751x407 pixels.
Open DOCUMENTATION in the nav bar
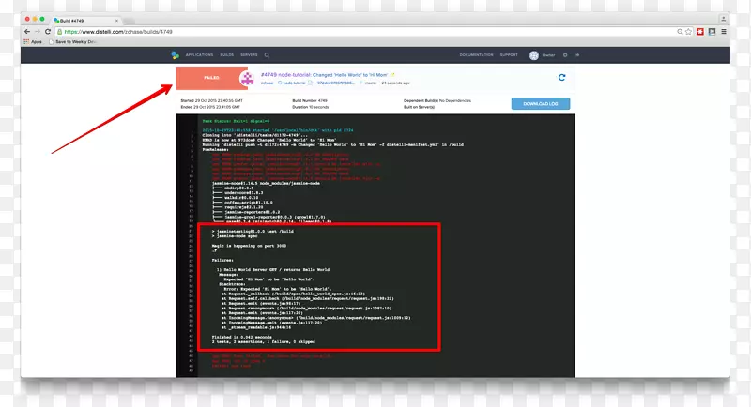[476, 55]
